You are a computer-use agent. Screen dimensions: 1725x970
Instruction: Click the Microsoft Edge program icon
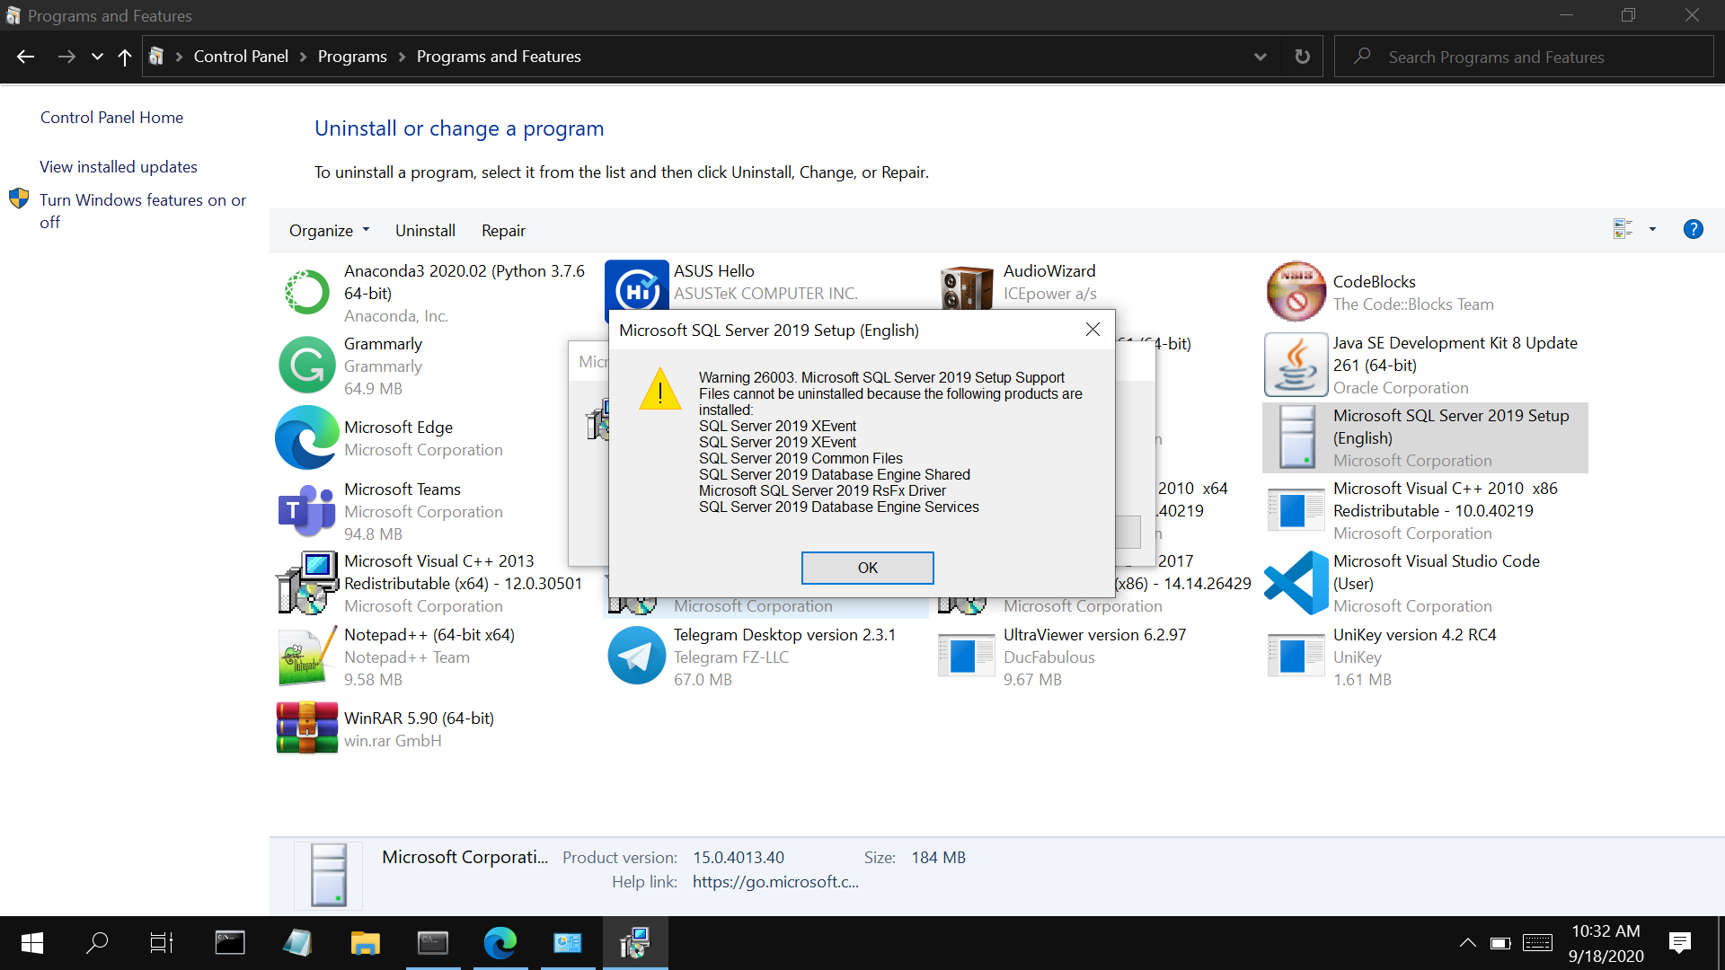306,438
